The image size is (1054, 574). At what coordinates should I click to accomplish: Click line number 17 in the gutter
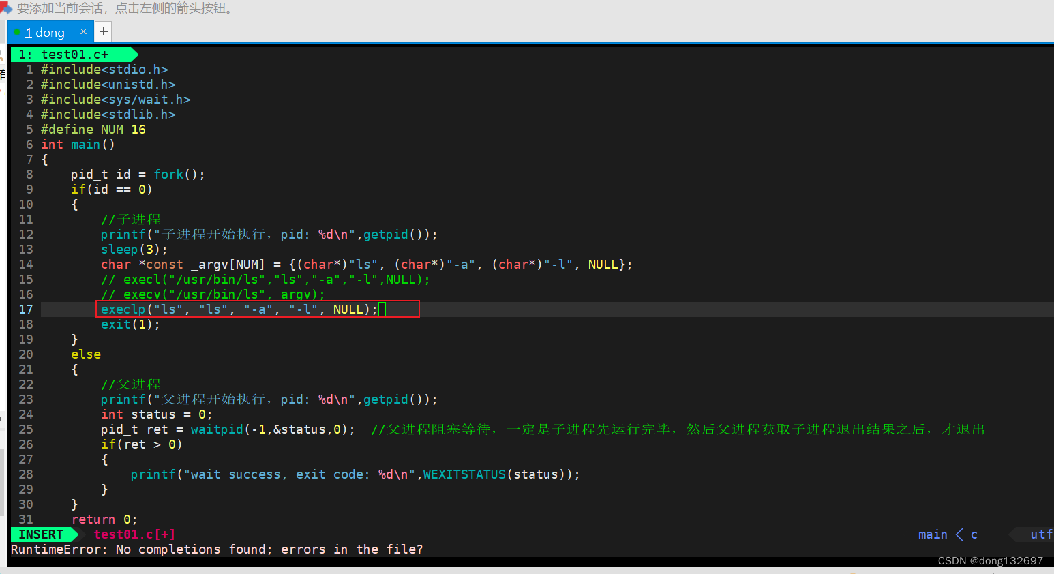click(x=26, y=309)
